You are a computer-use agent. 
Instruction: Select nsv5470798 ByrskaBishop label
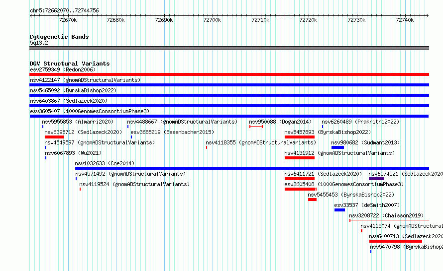407,247
